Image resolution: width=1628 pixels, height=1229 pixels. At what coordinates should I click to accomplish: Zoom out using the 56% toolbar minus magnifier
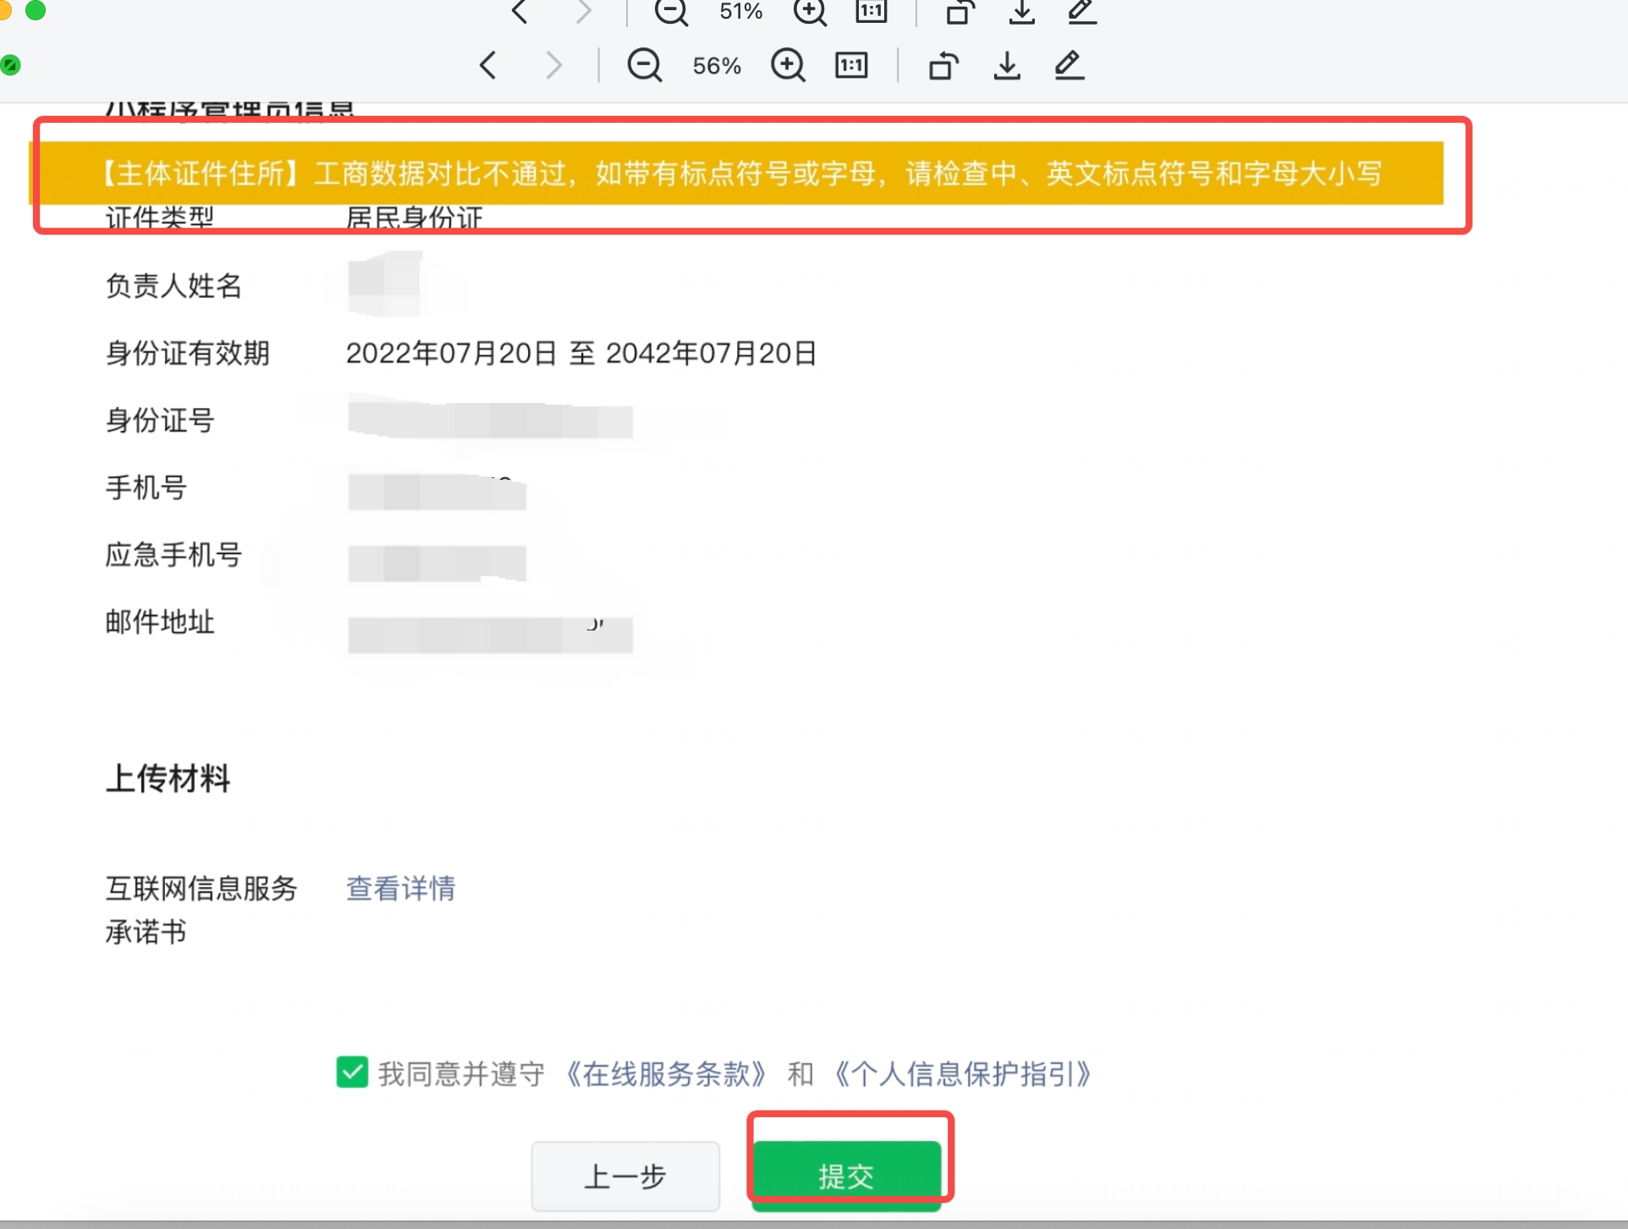coord(645,65)
